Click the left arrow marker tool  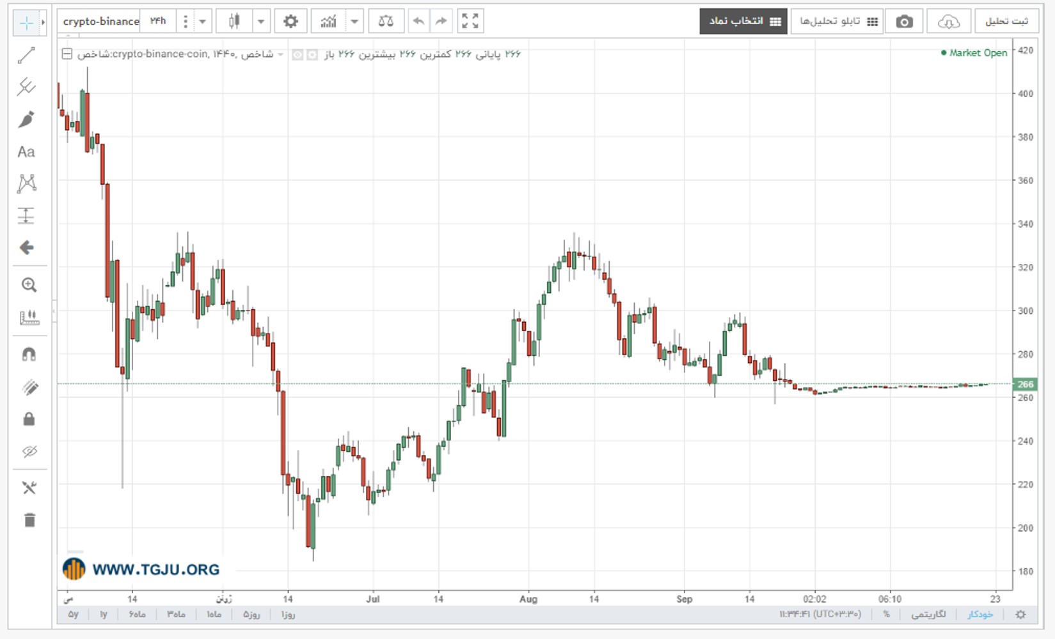click(x=26, y=247)
